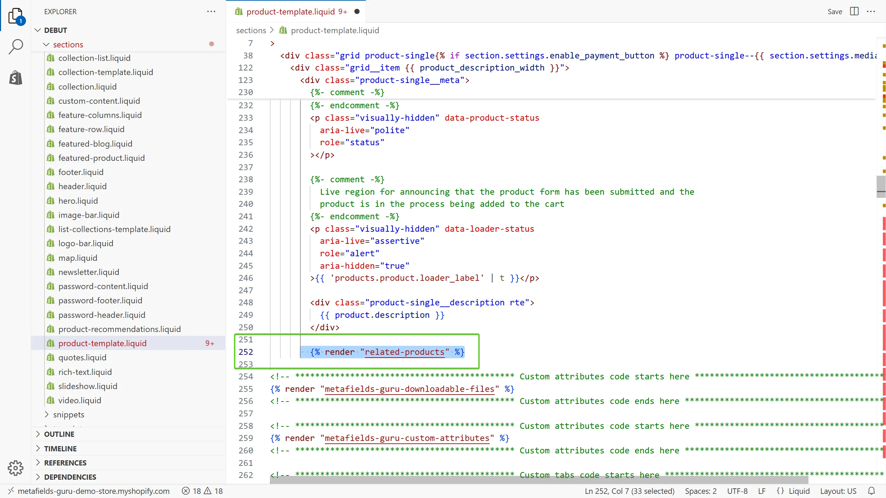Open product-recommendations.liquid file
The height and width of the screenshot is (498, 886).
coord(119,329)
